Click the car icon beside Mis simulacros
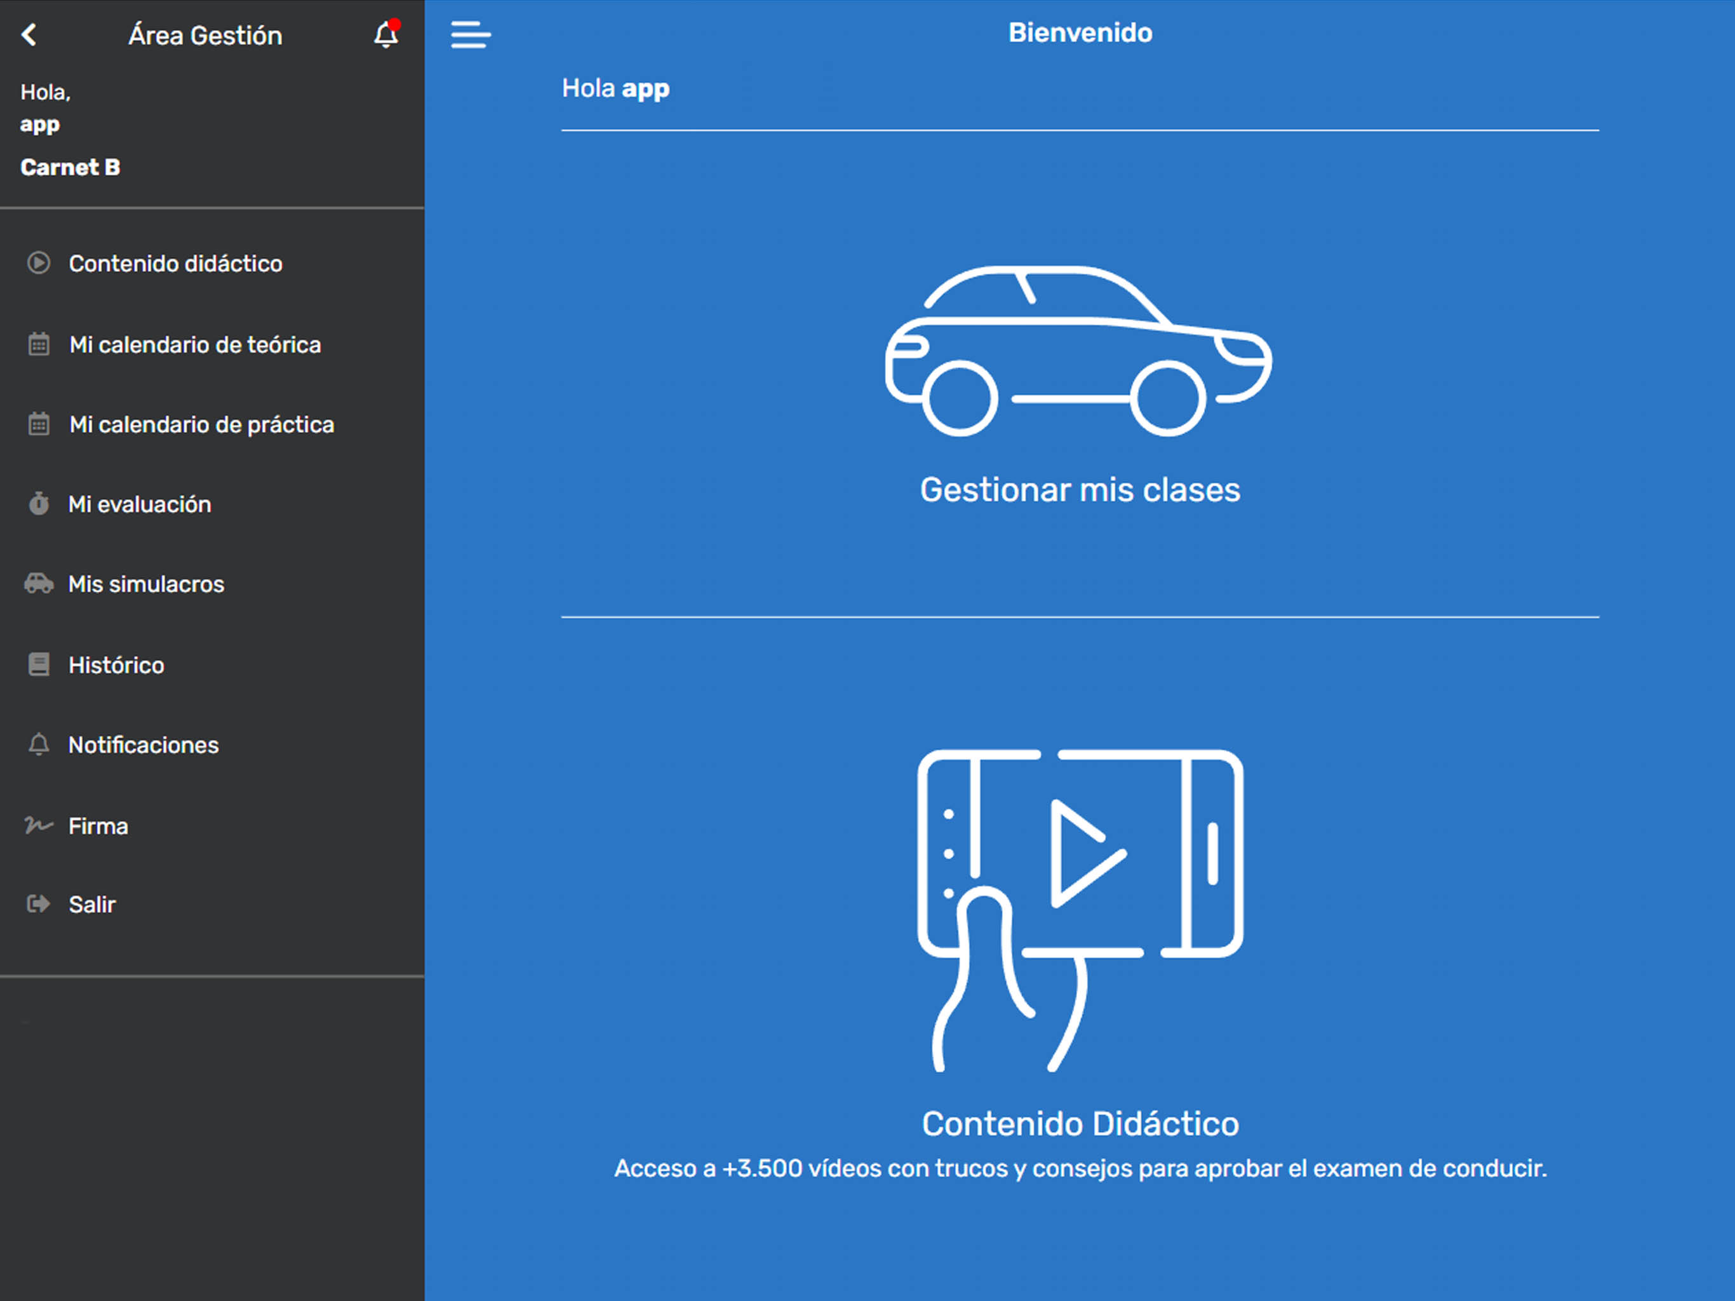Image resolution: width=1735 pixels, height=1301 pixels. pyautogui.click(x=39, y=584)
